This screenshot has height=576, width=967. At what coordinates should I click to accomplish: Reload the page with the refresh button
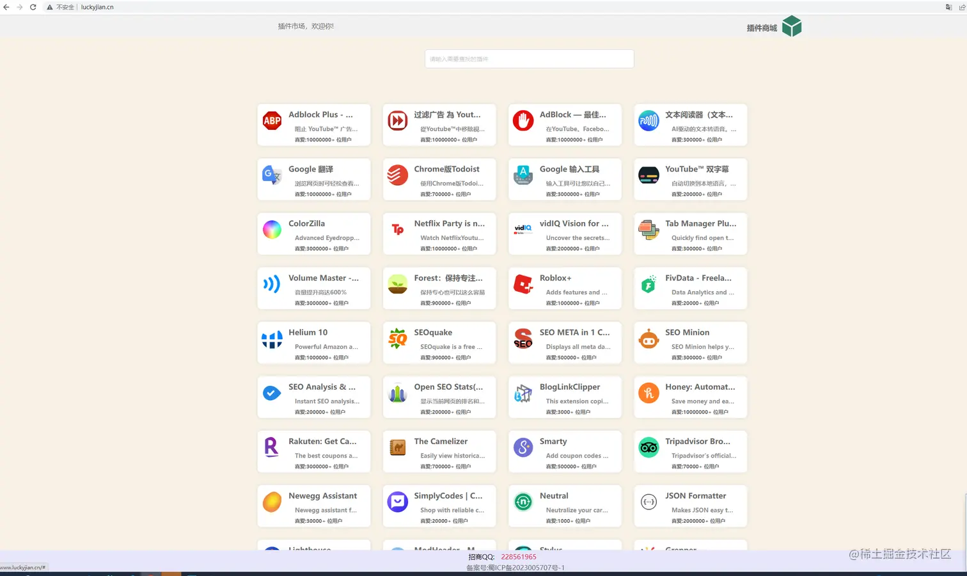pyautogui.click(x=33, y=7)
